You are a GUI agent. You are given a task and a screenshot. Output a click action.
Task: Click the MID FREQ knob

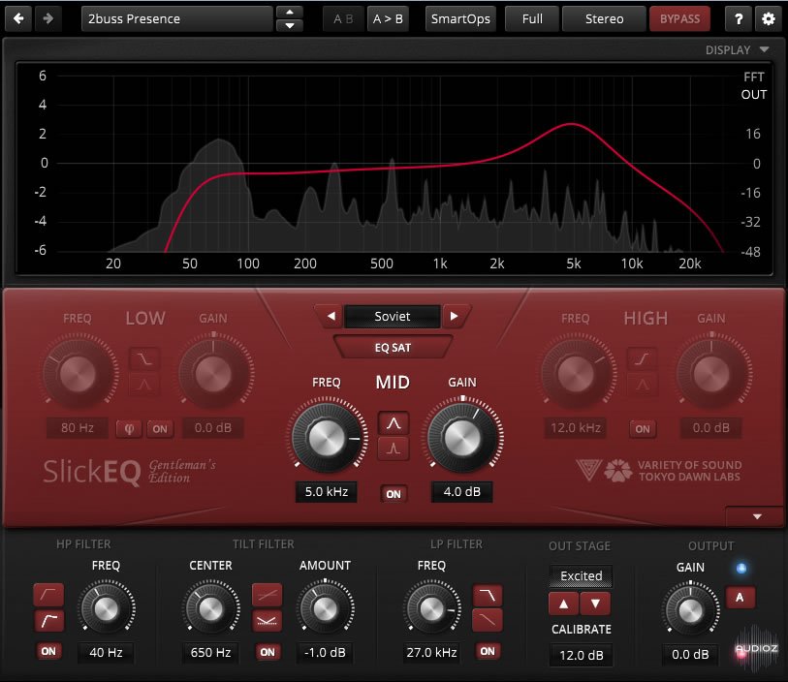point(328,438)
